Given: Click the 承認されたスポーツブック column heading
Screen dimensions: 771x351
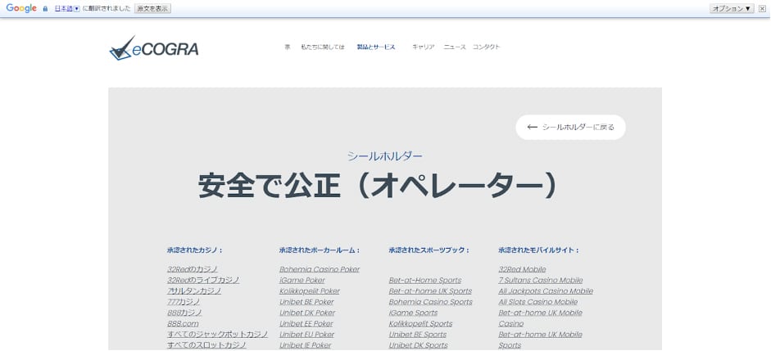Looking at the screenshot, I should point(429,250).
